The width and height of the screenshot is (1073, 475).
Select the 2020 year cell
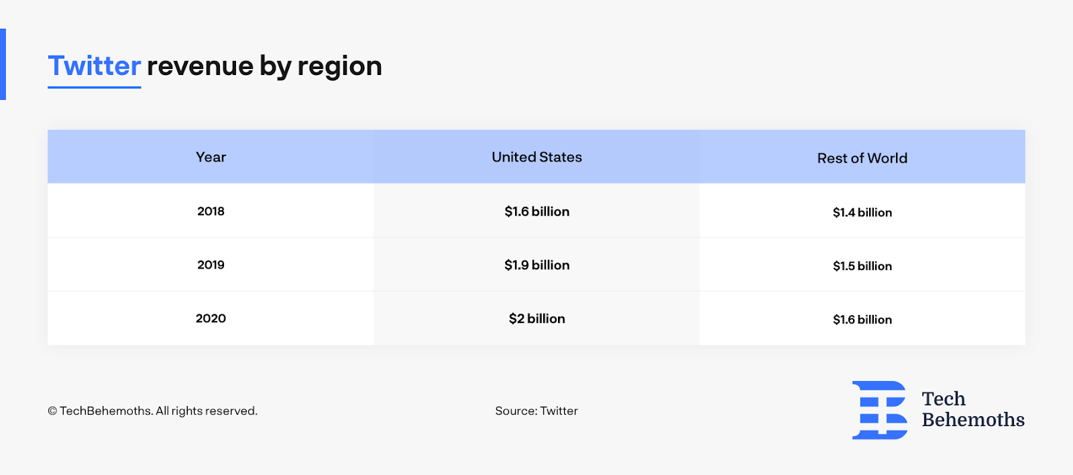(x=211, y=318)
